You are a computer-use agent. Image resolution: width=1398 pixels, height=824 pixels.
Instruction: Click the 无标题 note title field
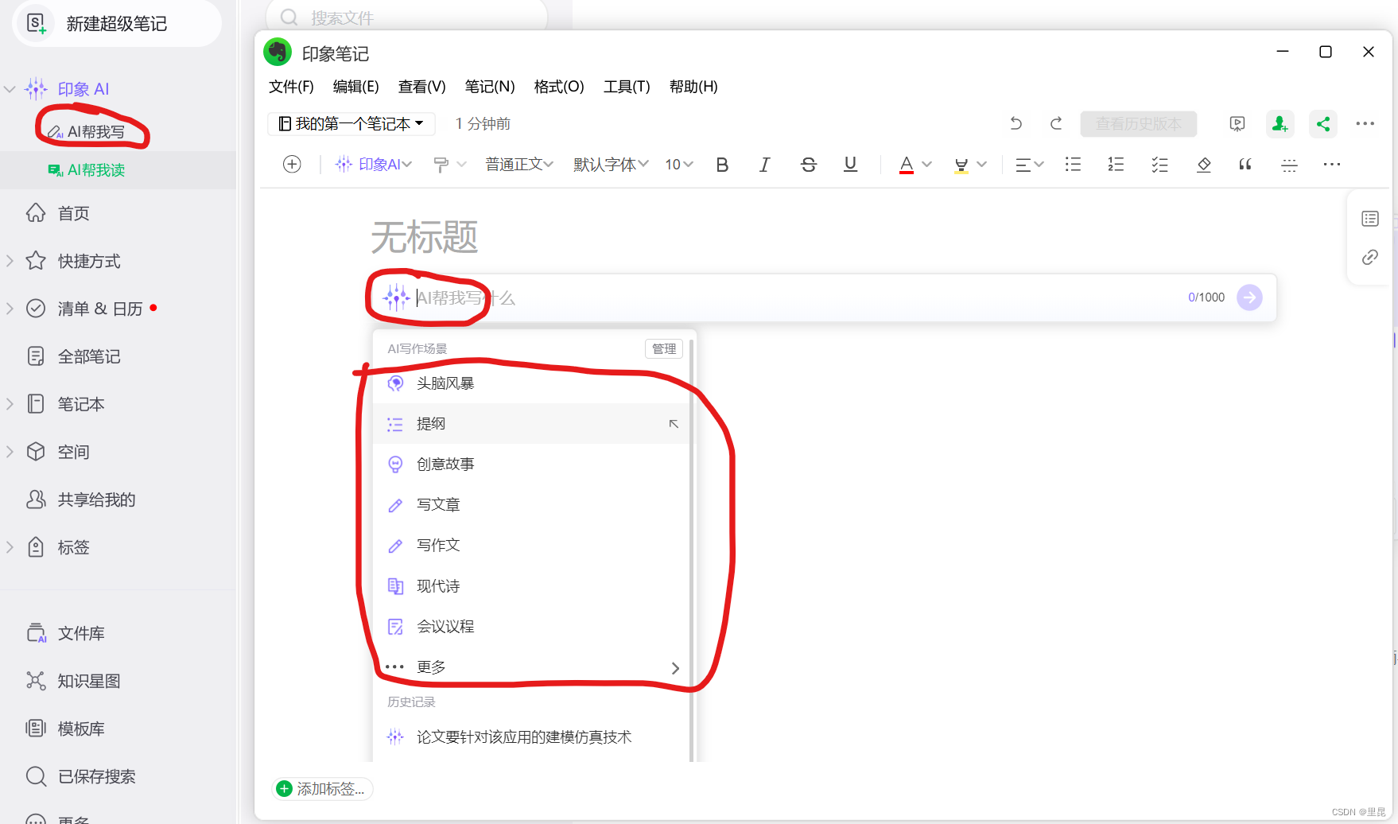pos(424,237)
